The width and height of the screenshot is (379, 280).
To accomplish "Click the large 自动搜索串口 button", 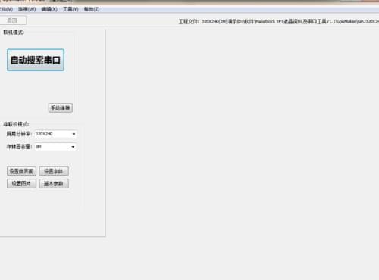I will point(36,60).
